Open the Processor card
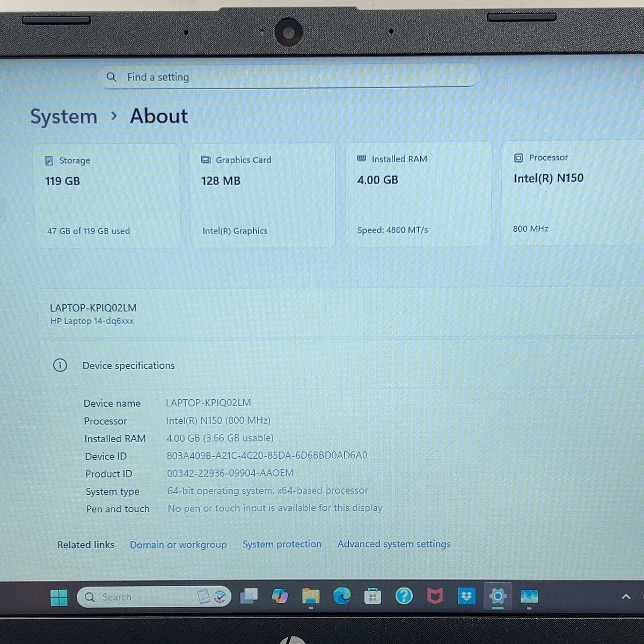644x644 pixels. pyautogui.click(x=573, y=193)
